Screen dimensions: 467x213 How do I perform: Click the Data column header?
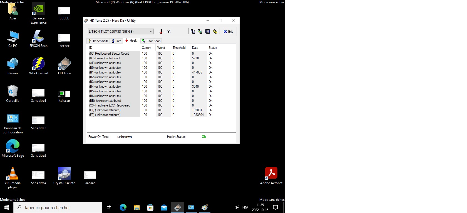(199, 48)
